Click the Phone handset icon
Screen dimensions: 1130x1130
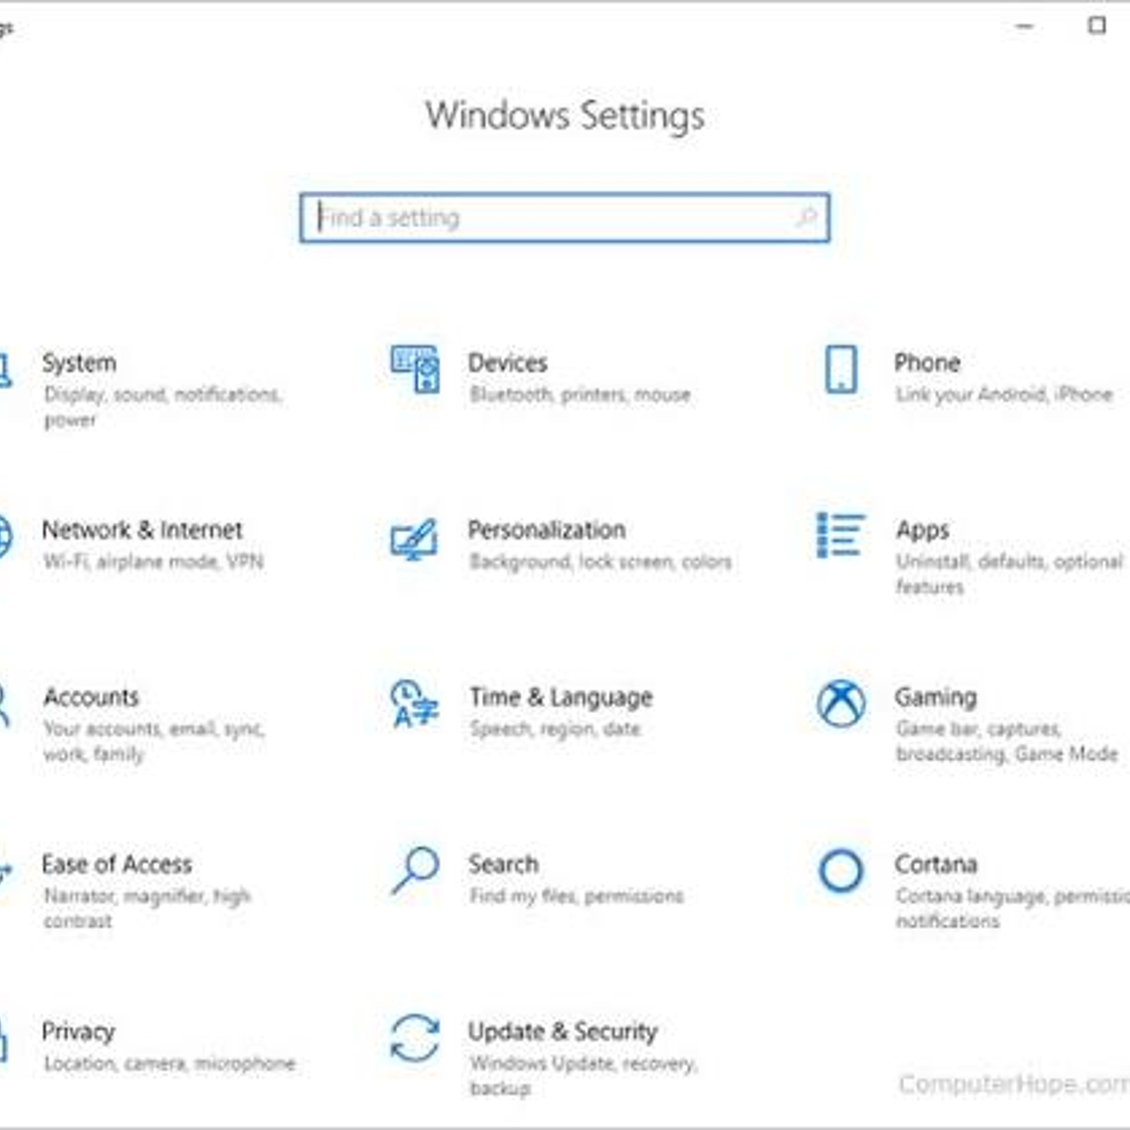point(841,369)
